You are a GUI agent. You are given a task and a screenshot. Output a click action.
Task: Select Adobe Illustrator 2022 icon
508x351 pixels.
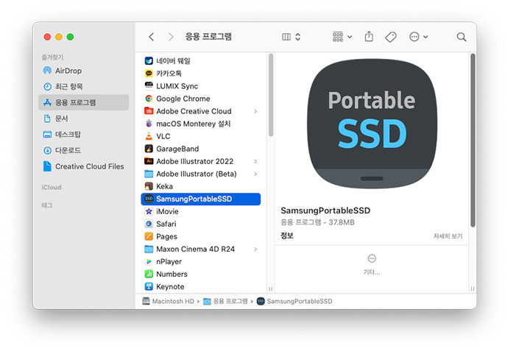coord(149,161)
